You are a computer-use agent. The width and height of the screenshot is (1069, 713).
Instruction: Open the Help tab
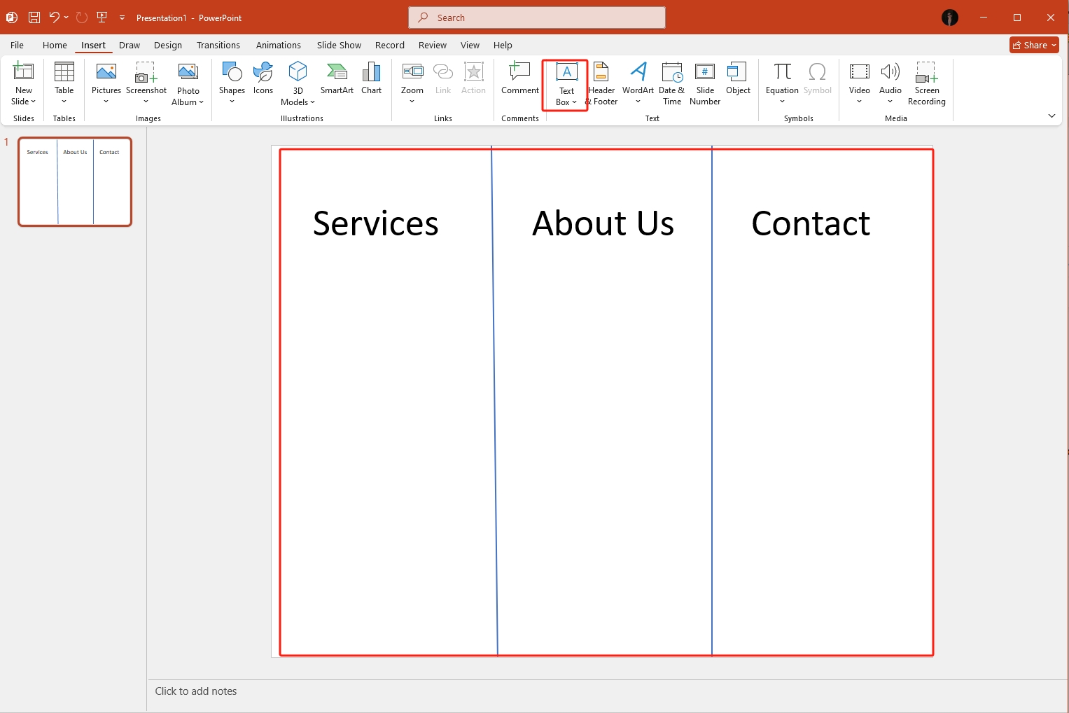(x=503, y=45)
